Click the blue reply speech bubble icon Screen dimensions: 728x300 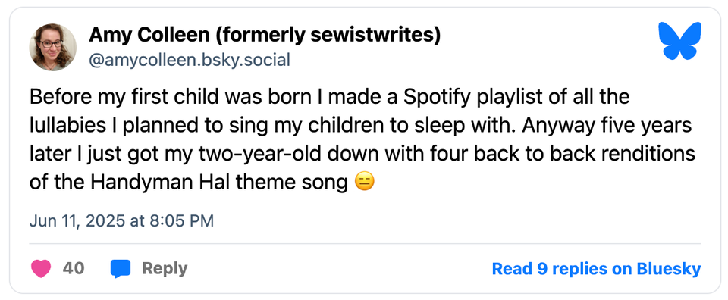tap(121, 269)
